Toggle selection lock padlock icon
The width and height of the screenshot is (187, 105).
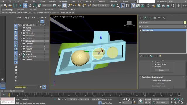tap(59, 99)
